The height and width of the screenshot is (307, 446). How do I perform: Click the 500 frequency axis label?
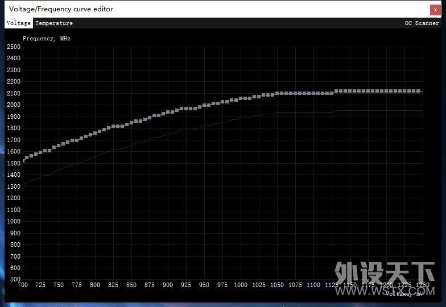click(x=15, y=279)
